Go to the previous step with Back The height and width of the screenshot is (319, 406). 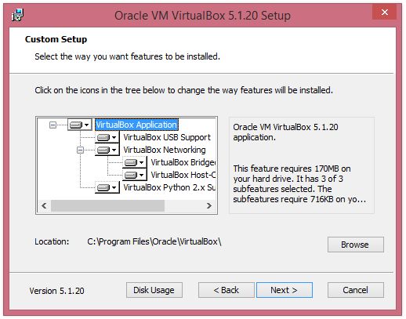point(226,290)
